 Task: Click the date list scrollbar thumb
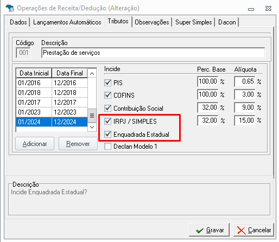(92, 116)
